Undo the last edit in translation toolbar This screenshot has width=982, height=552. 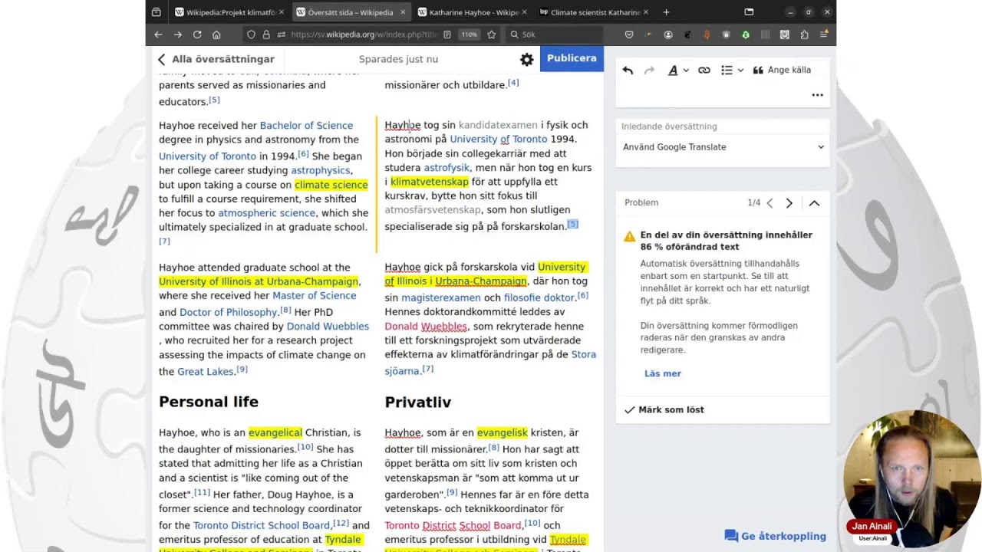(628, 70)
